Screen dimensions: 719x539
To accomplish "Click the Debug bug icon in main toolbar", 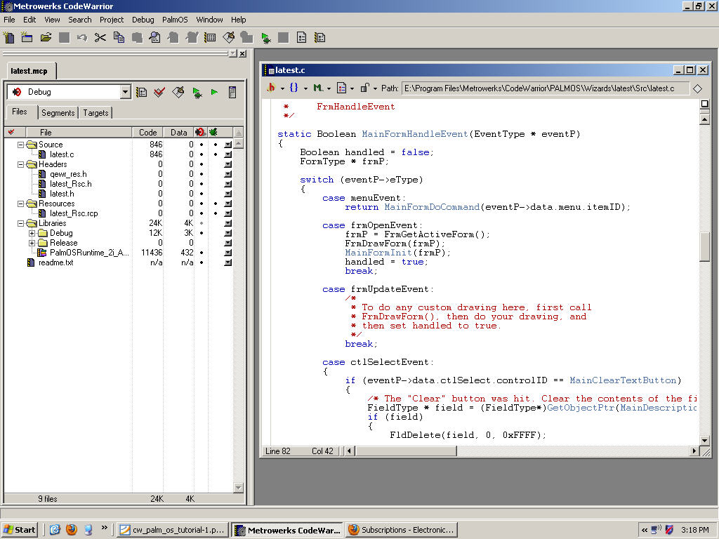I will 265,38.
